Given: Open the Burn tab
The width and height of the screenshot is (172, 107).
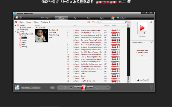Looking at the screenshot, I should [x=88, y=18].
